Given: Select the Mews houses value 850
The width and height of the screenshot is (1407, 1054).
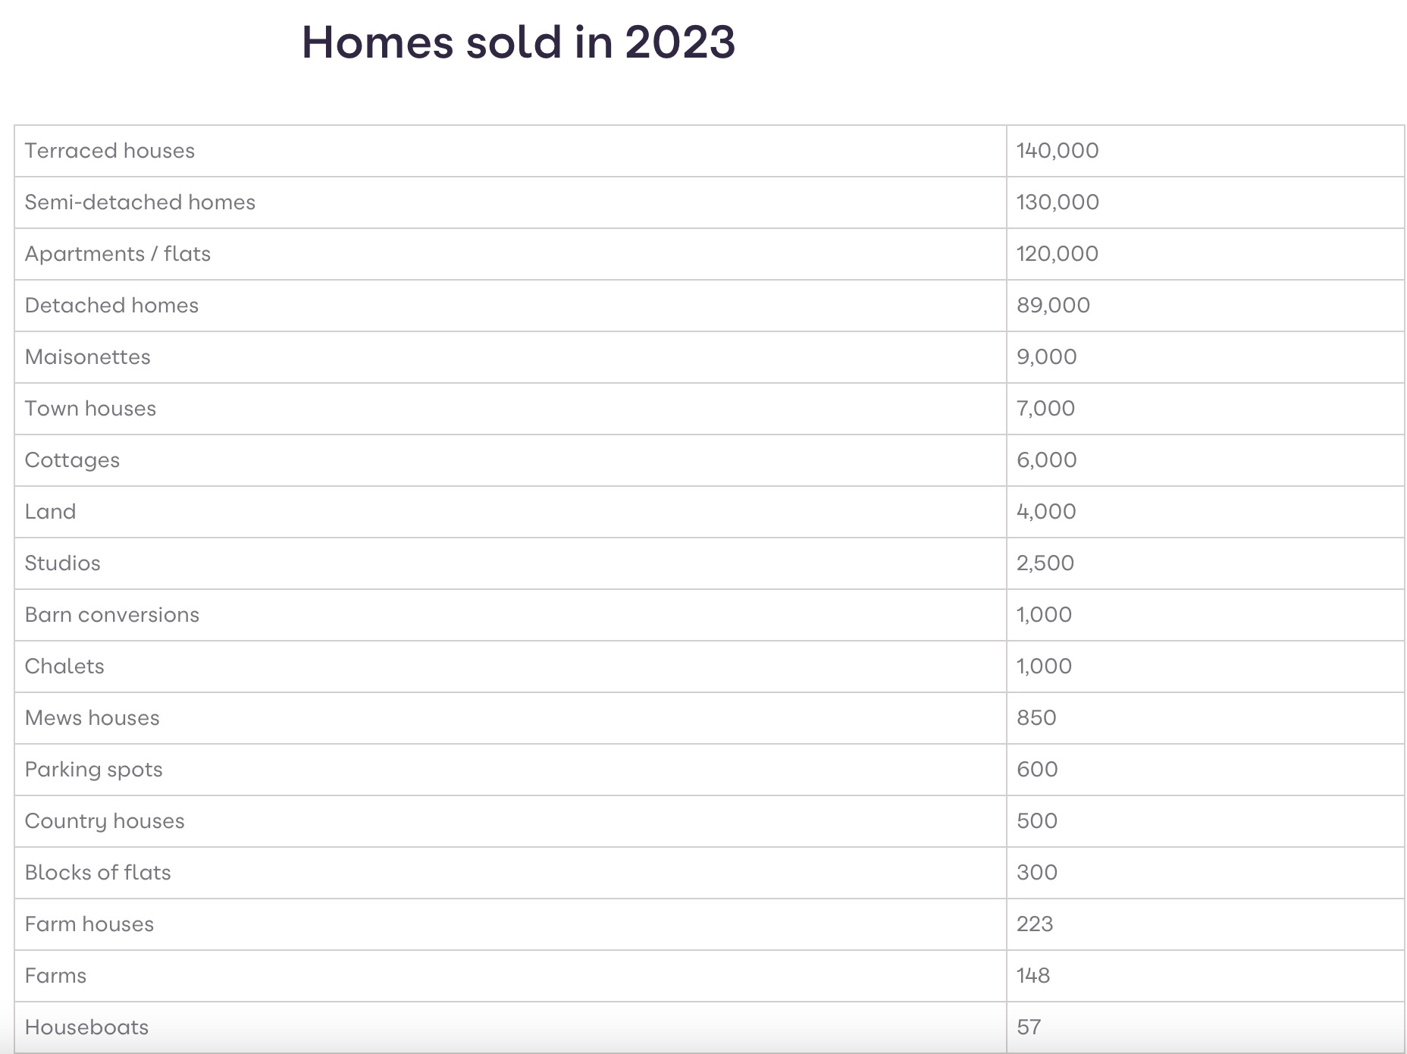Looking at the screenshot, I should (x=1036, y=718).
